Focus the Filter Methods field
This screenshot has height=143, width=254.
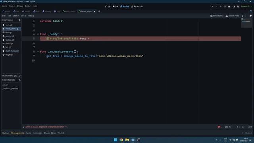[11, 80]
